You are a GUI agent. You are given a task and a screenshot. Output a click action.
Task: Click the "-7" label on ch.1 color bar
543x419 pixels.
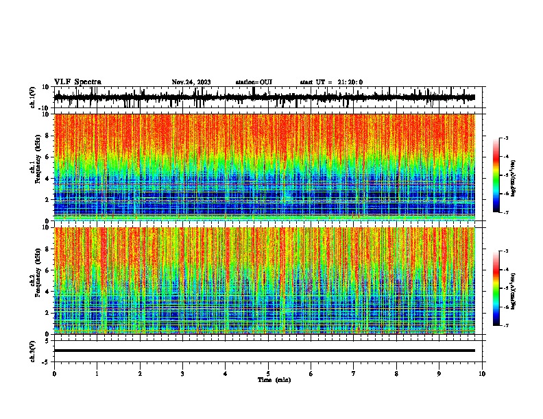click(x=505, y=212)
